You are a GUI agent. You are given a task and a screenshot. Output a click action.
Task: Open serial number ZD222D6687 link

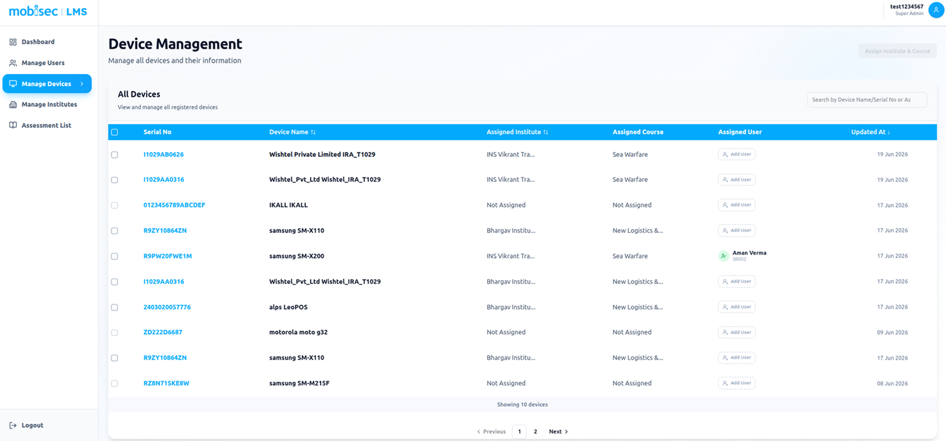[163, 332]
